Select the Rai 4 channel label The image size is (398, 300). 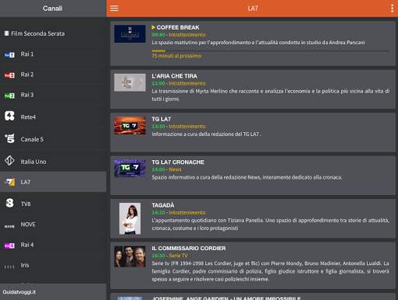click(x=27, y=245)
